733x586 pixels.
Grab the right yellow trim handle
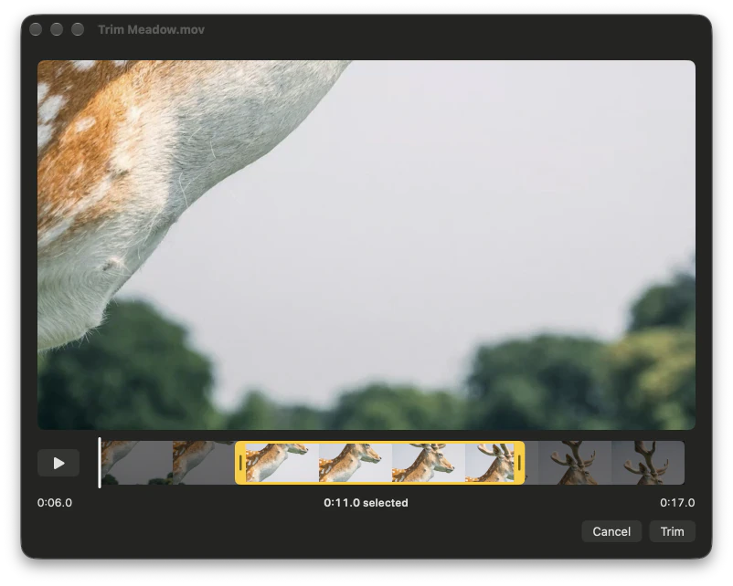pyautogui.click(x=519, y=463)
